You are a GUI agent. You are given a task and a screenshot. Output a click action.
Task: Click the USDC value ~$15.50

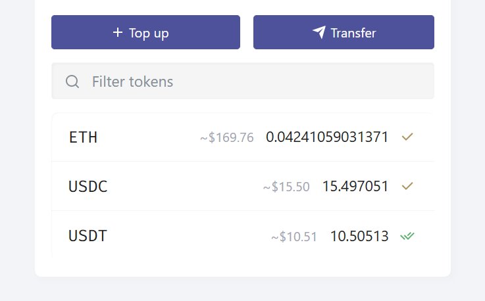coord(286,187)
